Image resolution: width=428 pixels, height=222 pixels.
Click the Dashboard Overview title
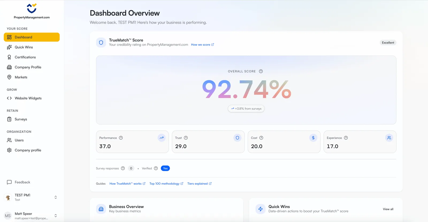[x=125, y=13]
